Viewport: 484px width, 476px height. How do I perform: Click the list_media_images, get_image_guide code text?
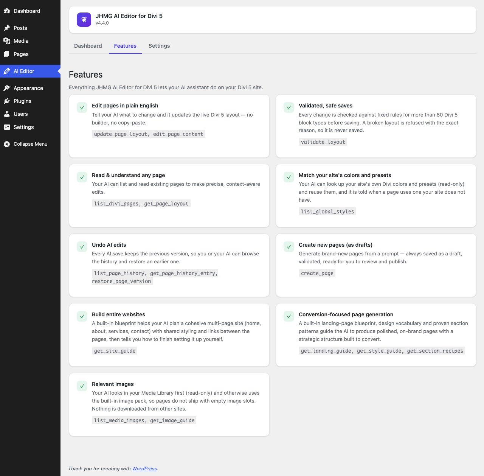144,420
